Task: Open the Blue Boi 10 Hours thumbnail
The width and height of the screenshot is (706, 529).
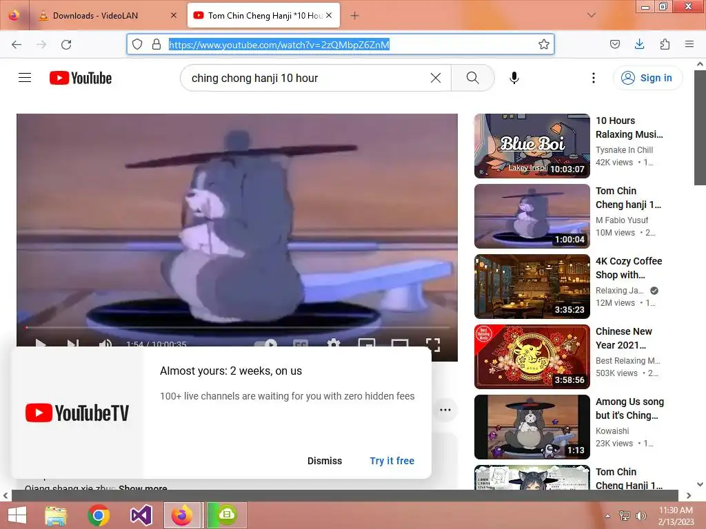Action: [x=532, y=146]
